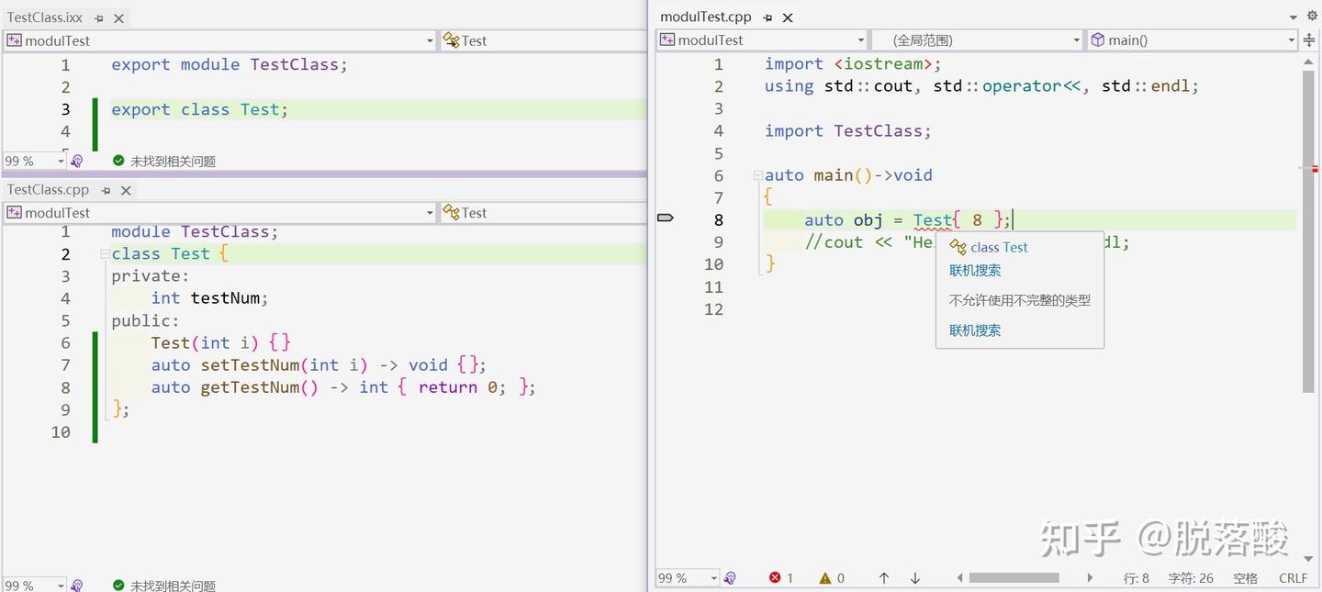This screenshot has width=1322, height=592.
Task: Click 'import TestClass;' line in modulTest.cpp
Action: [x=848, y=131]
